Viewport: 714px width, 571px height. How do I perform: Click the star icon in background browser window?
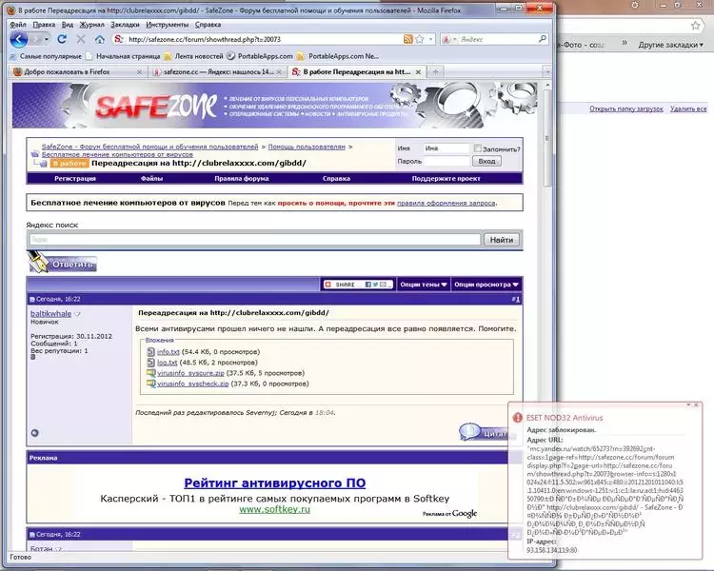[x=695, y=26]
